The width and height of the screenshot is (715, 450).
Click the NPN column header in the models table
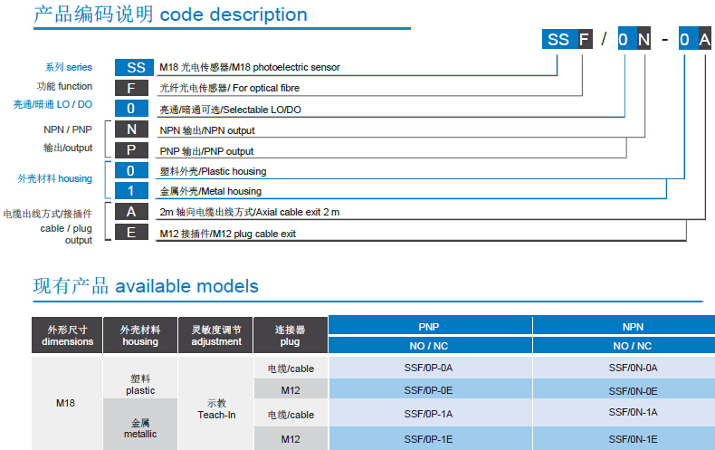coord(633,325)
